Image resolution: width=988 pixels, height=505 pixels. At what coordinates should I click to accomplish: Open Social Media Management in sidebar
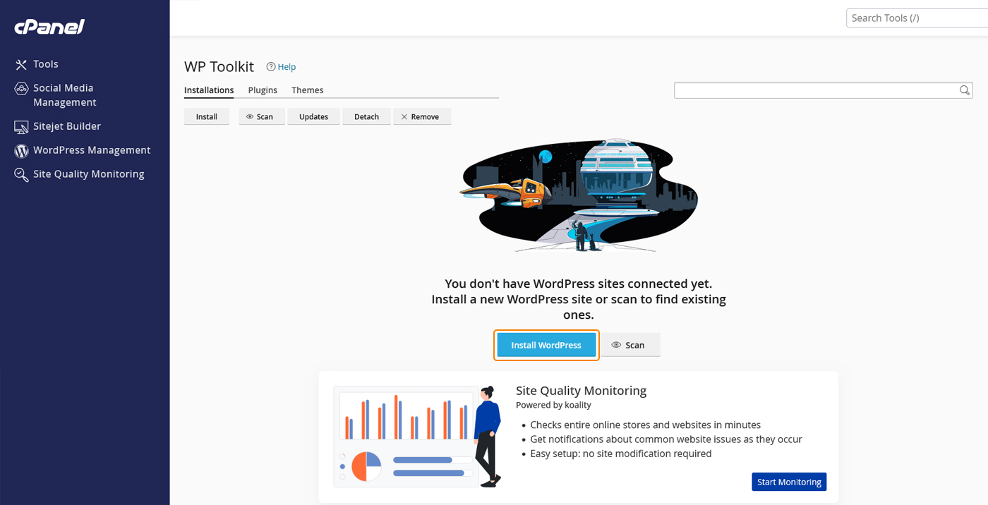click(x=64, y=95)
